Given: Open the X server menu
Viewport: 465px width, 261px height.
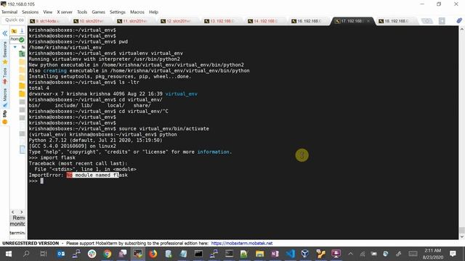Looking at the screenshot, I should (x=65, y=12).
